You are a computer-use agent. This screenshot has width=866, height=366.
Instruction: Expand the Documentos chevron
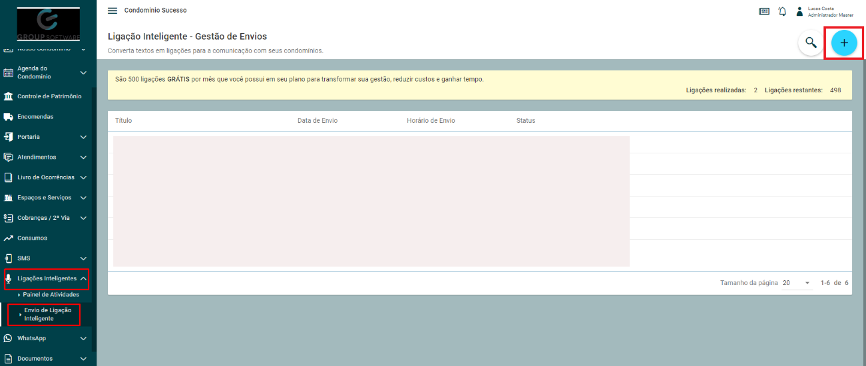[83, 359]
